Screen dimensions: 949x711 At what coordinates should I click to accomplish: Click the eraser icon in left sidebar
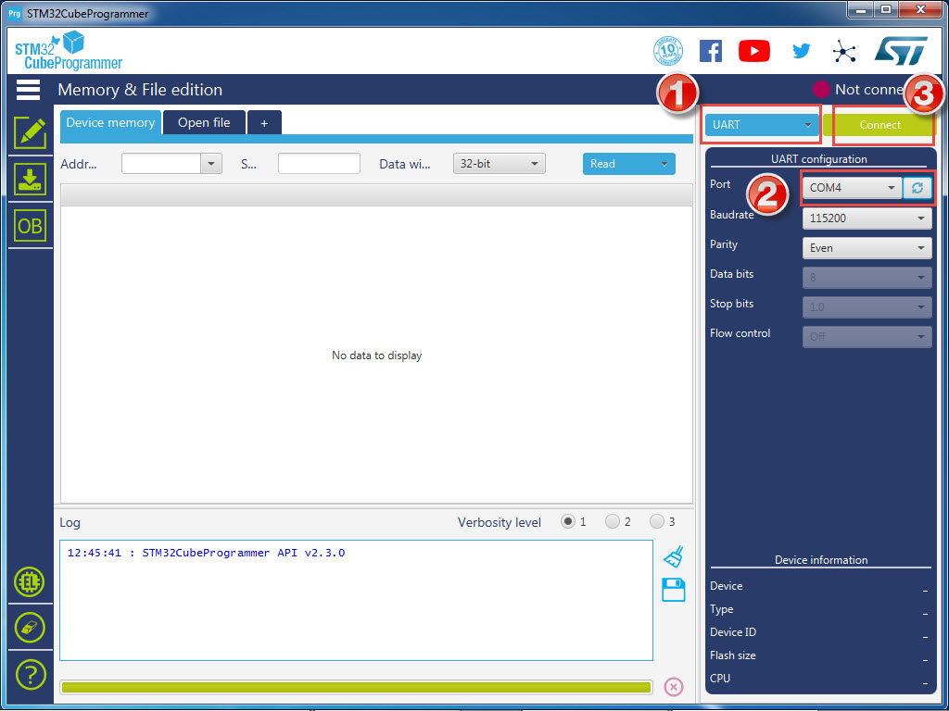pos(30,627)
